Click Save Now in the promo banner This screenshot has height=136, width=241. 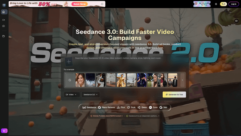pos(79,4)
